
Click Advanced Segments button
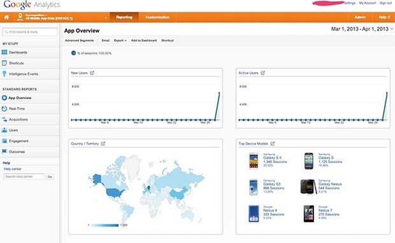point(80,40)
